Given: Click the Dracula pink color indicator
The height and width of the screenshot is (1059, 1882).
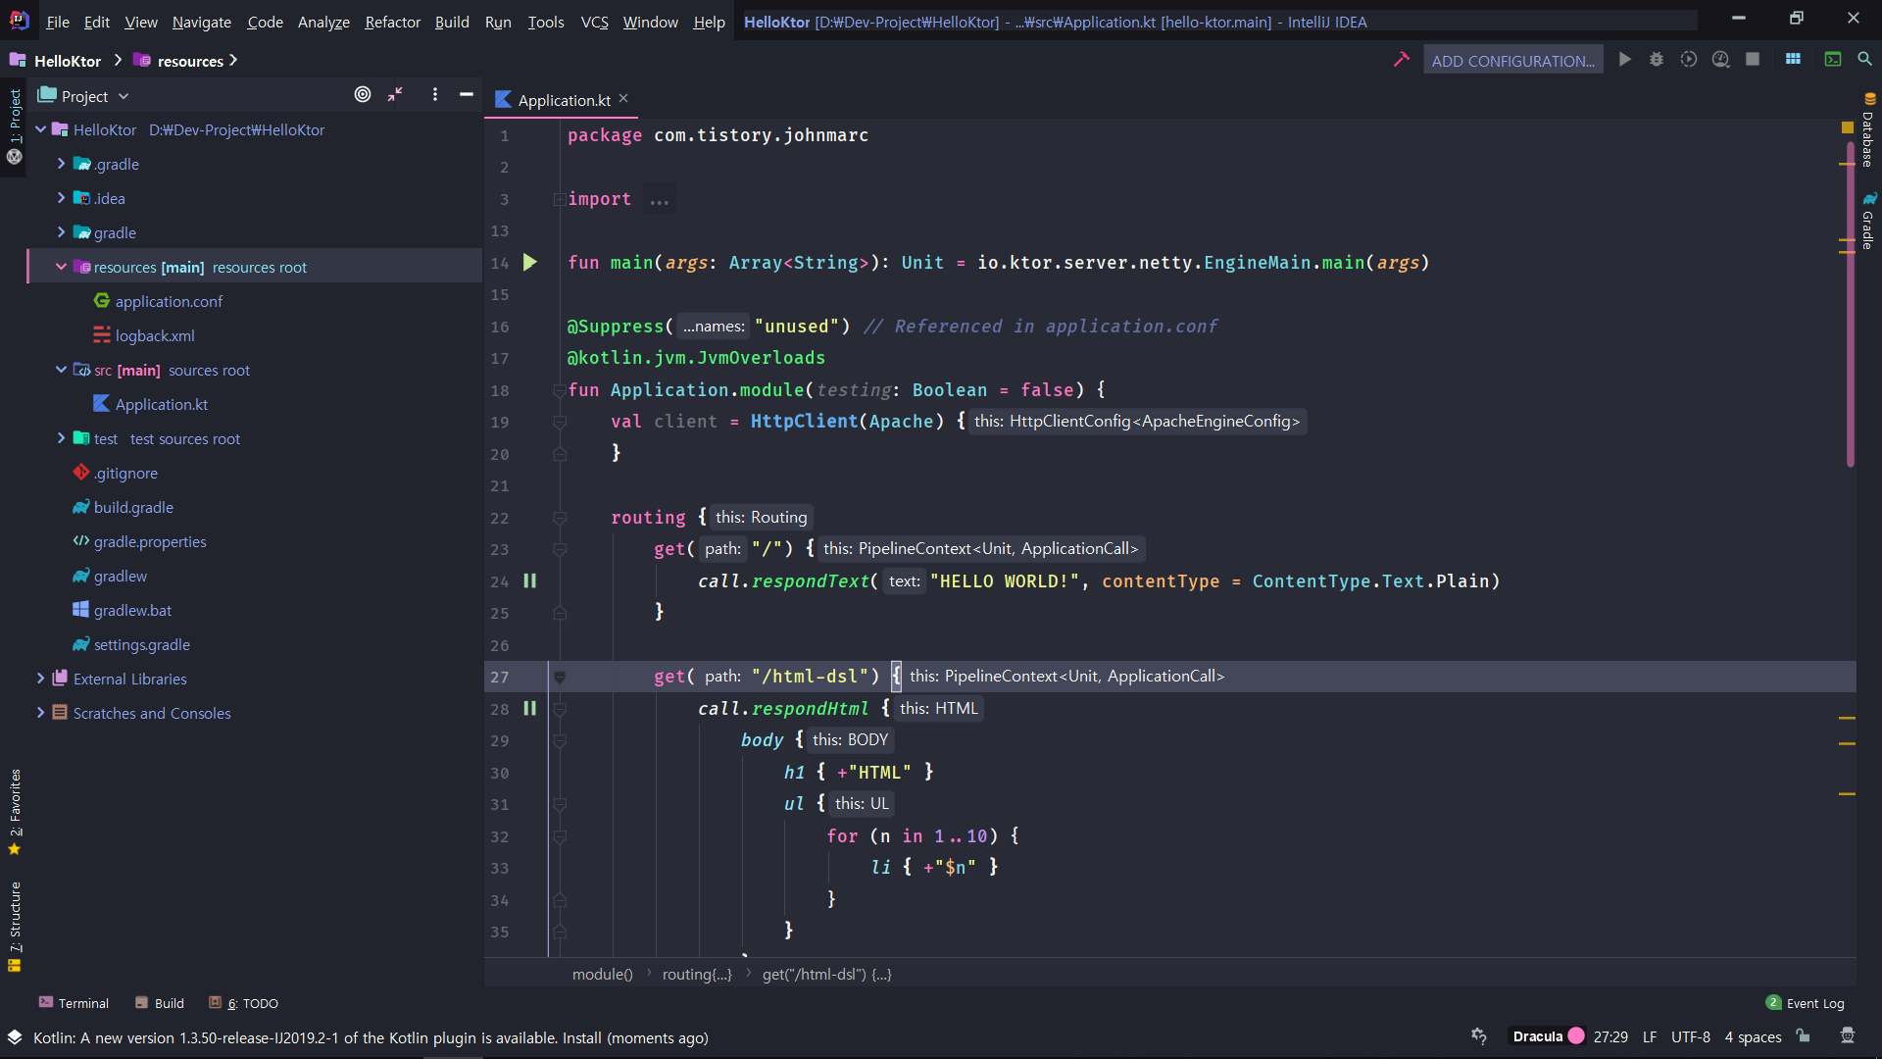Looking at the screenshot, I should [x=1576, y=1036].
